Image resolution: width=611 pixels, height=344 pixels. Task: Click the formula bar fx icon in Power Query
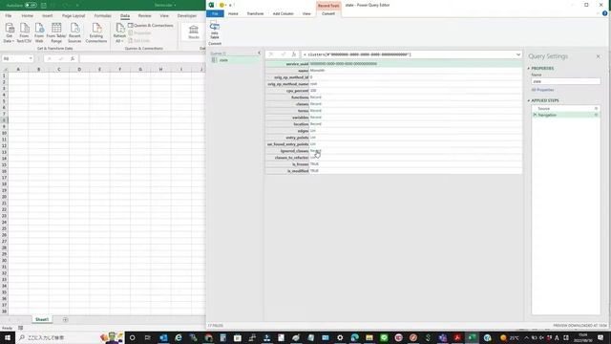tap(294, 54)
